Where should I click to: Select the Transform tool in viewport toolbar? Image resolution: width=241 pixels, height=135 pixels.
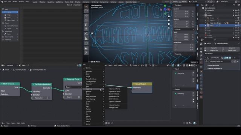pos(86,29)
